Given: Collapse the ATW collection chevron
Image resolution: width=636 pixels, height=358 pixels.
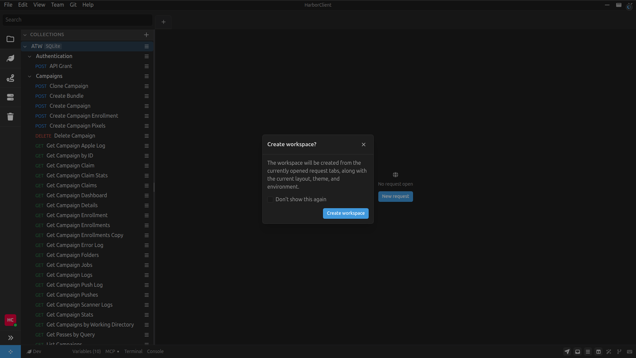Looking at the screenshot, I should tap(25, 46).
